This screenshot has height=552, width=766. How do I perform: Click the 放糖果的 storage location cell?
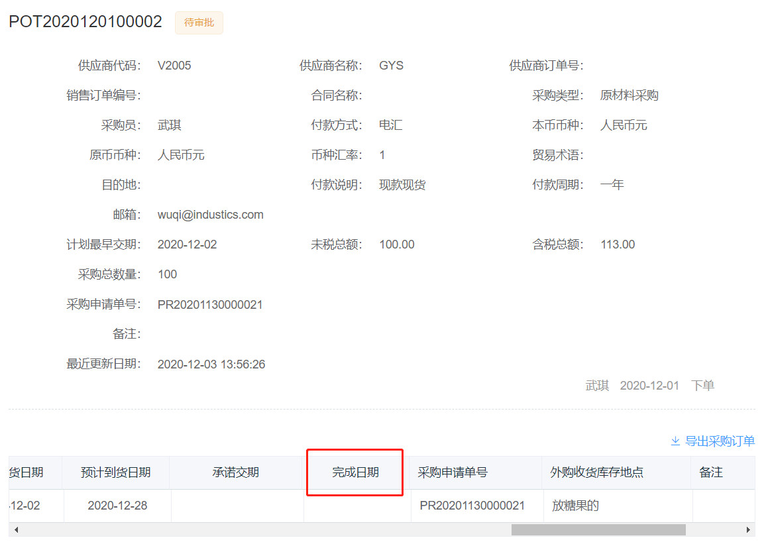click(x=575, y=506)
